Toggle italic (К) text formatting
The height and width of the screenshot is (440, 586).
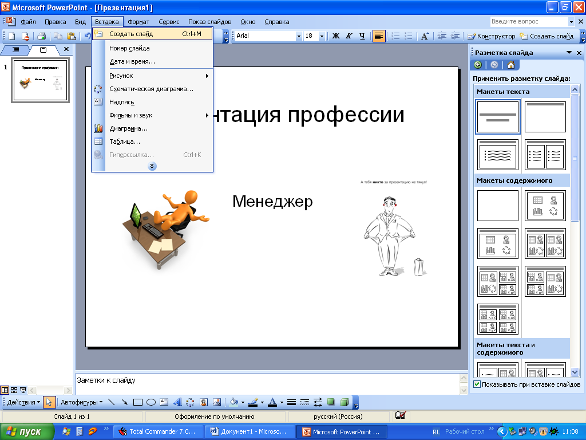(349, 36)
